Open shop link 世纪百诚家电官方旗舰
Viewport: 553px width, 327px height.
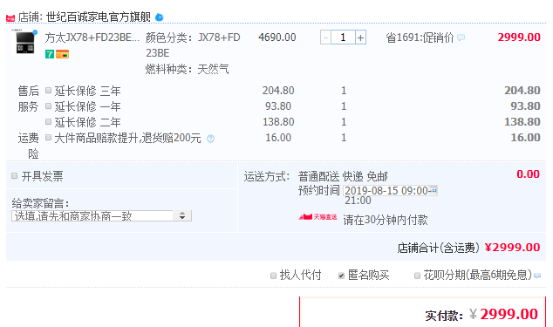[x=99, y=17]
